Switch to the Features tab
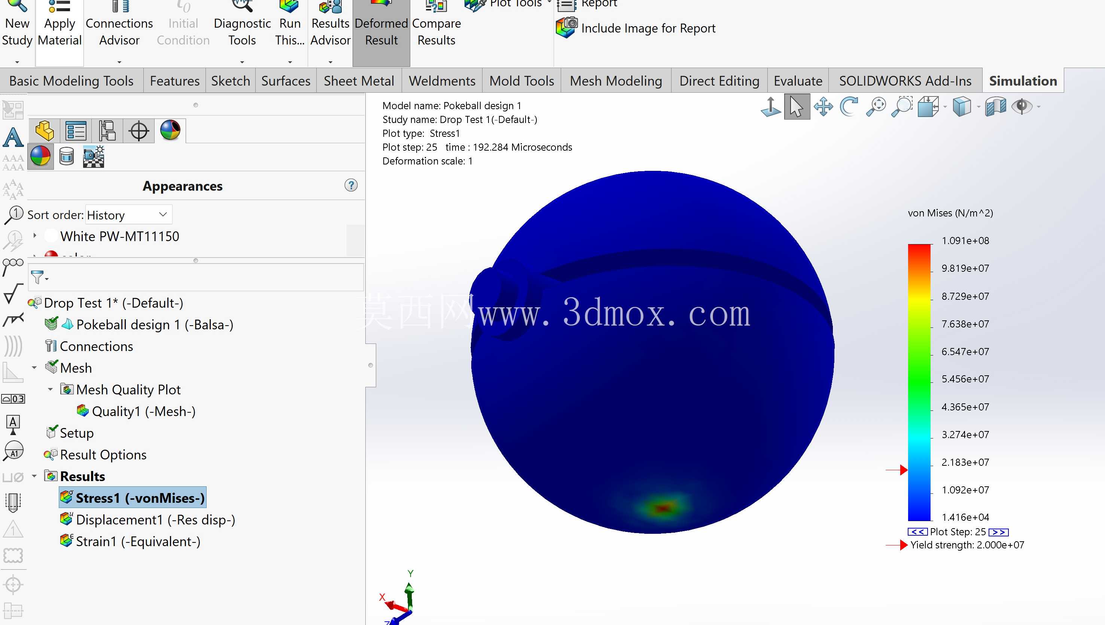 click(x=174, y=81)
